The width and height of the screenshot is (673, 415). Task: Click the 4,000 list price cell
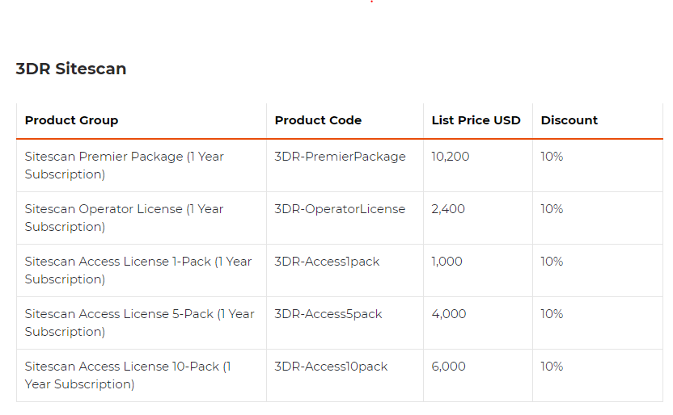click(448, 314)
